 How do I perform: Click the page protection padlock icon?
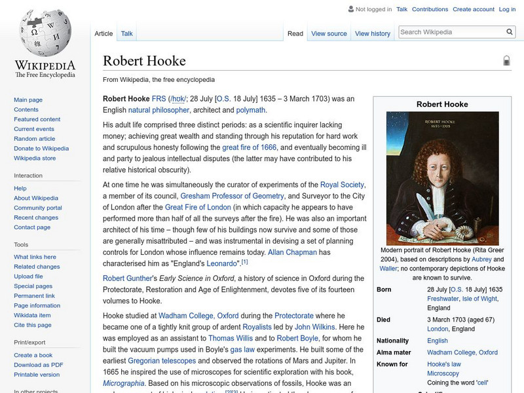506,60
